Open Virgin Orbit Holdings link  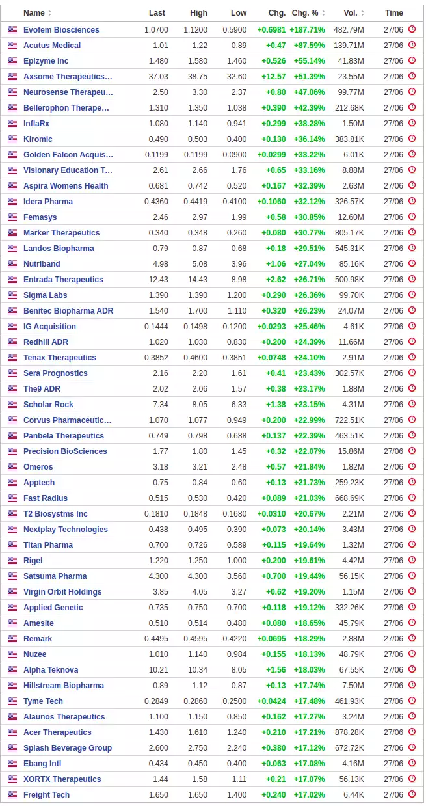click(x=62, y=592)
